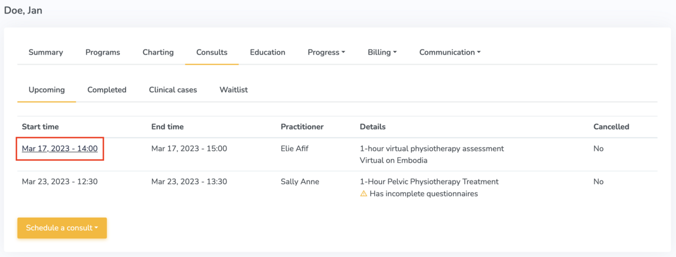Click the incomplete questionnaires warning icon

pyautogui.click(x=363, y=194)
